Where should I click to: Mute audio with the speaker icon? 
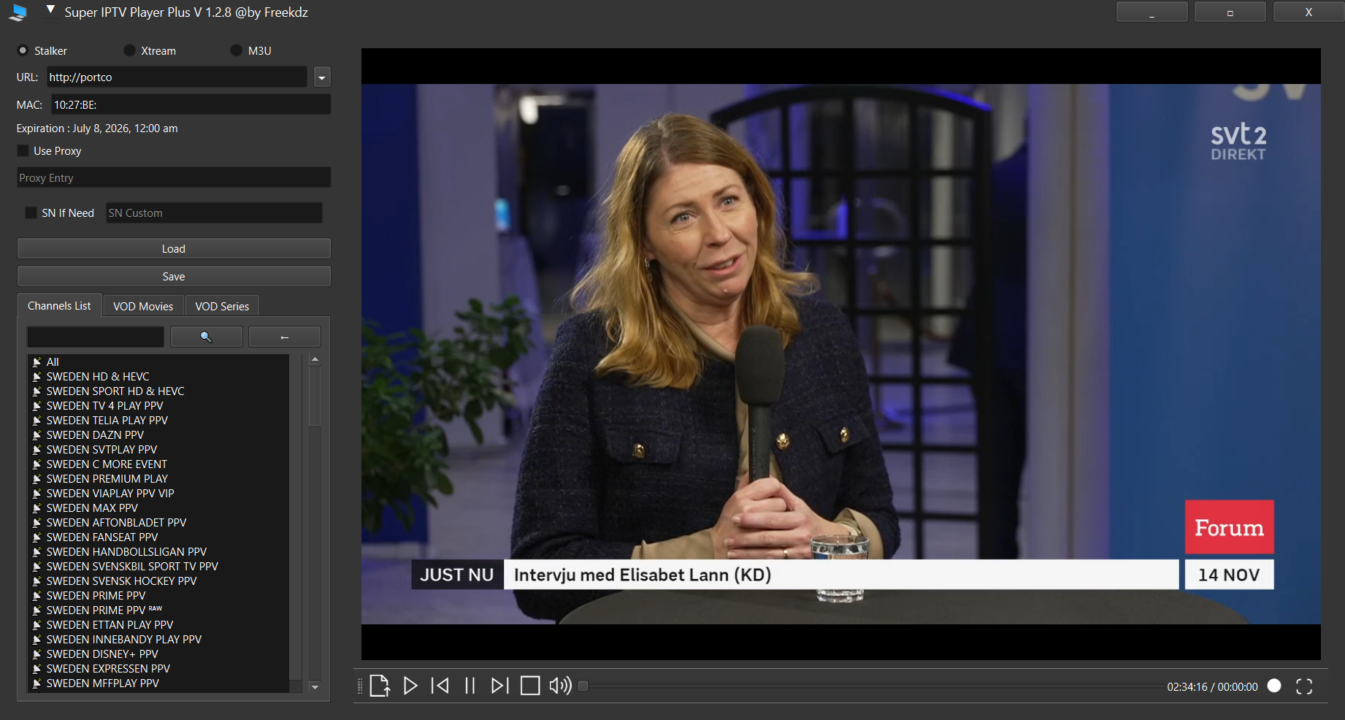tap(560, 686)
